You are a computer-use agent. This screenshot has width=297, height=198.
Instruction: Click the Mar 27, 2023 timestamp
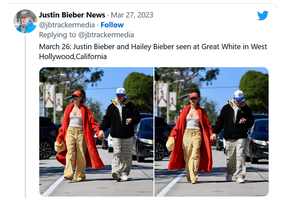[x=132, y=15]
